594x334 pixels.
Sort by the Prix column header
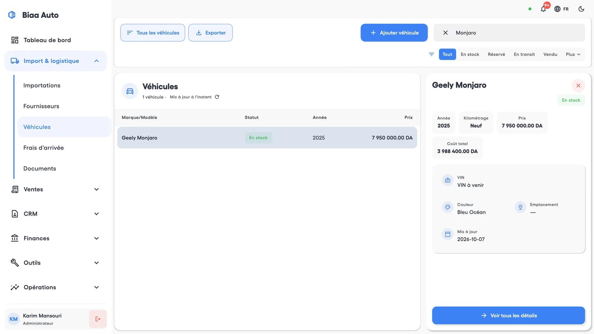coord(408,117)
